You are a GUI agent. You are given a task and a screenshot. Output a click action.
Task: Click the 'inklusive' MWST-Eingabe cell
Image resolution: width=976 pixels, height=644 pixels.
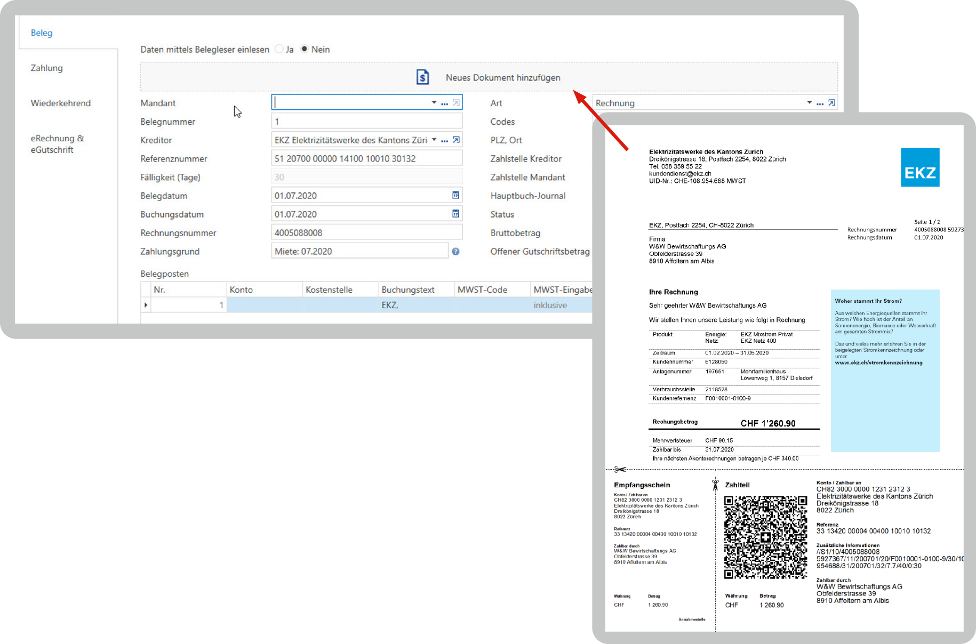pos(562,305)
